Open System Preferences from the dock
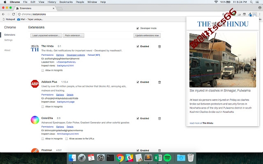This screenshot has width=263, height=164. coord(101,157)
